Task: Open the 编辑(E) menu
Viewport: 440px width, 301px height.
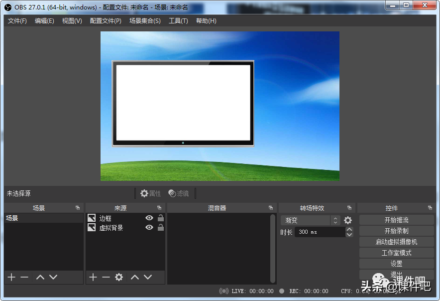Action: coord(44,21)
